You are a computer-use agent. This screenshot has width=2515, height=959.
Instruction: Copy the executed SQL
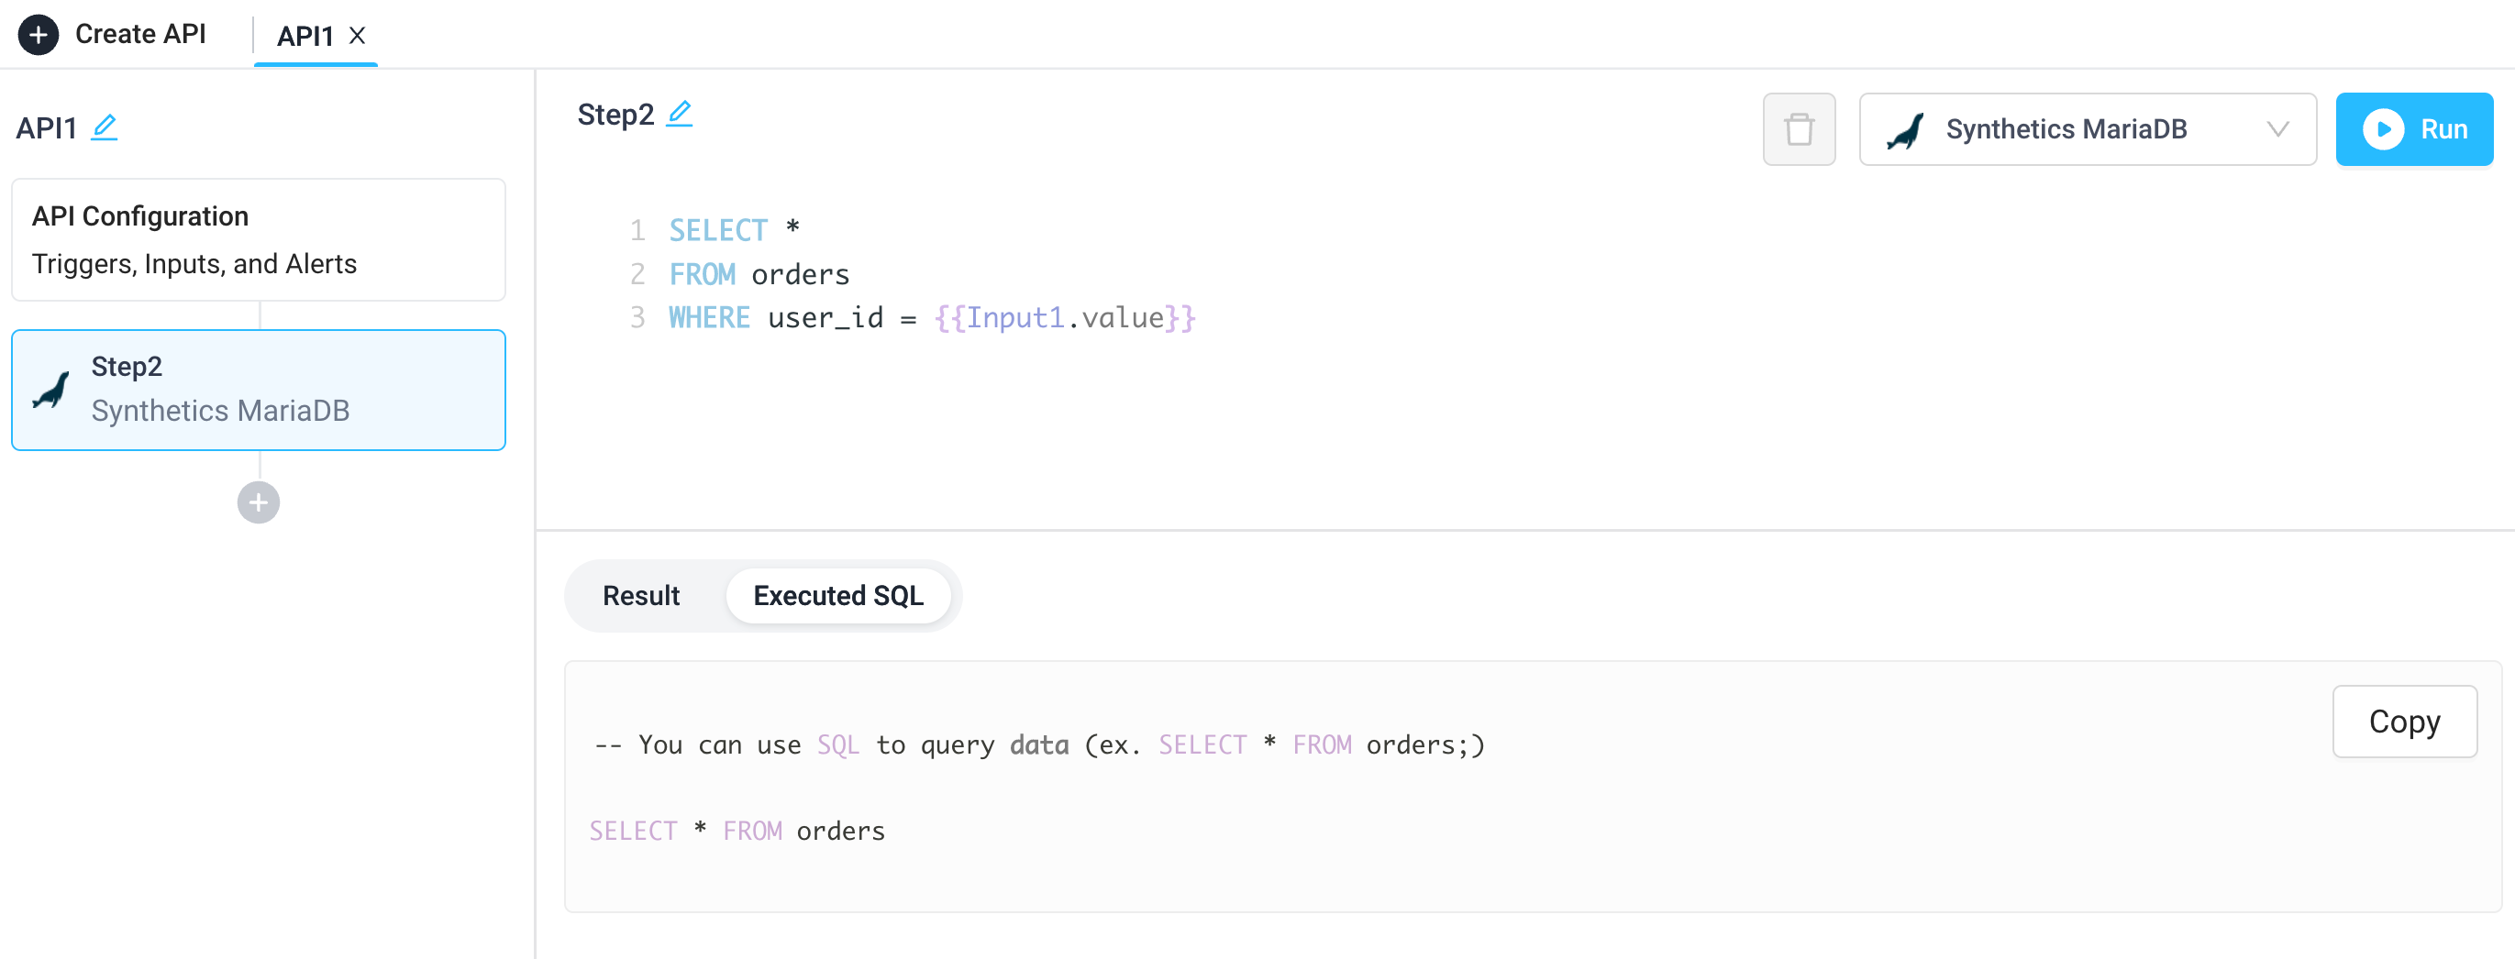[x=2404, y=721]
